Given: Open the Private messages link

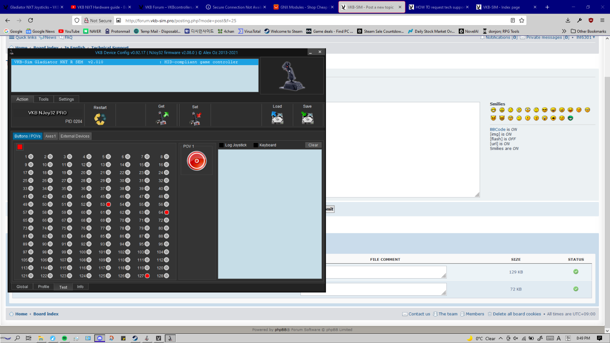Looking at the screenshot, I should pos(544,37).
